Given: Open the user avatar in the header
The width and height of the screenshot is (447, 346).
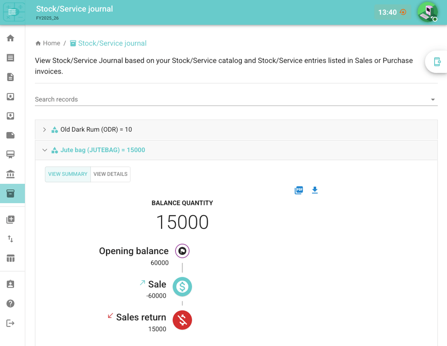Looking at the screenshot, I should (x=427, y=12).
